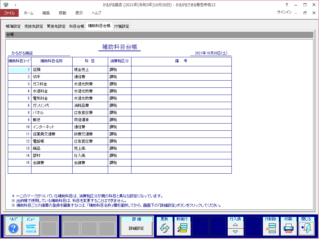Select the ガソリン代 name cell
Viewport: 319px width, 239px height.
tap(52, 105)
